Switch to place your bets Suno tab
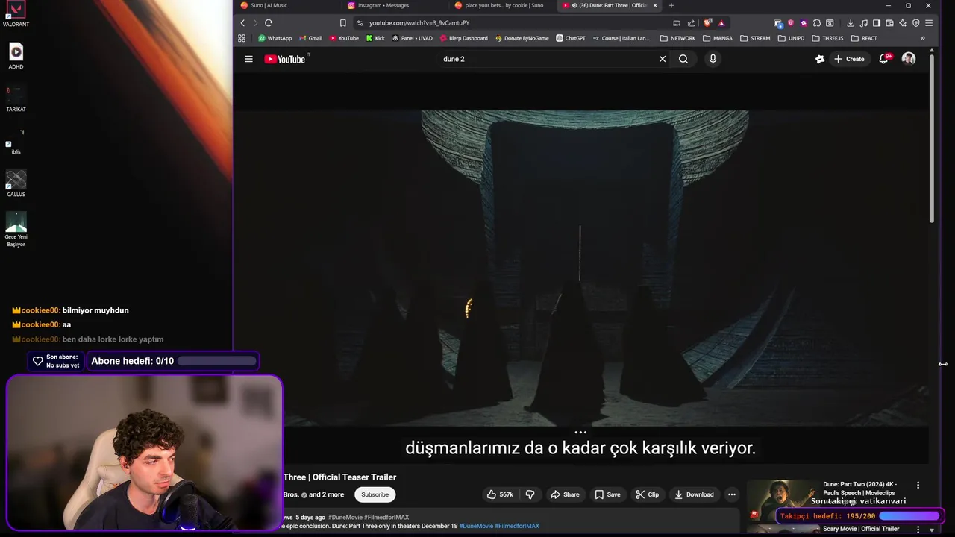 pyautogui.click(x=501, y=5)
